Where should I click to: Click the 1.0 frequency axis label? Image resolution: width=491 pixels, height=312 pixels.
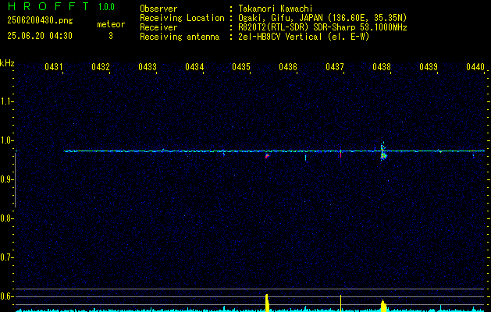click(x=6, y=140)
